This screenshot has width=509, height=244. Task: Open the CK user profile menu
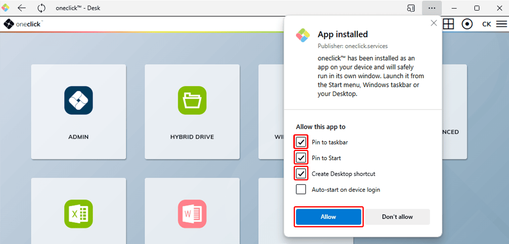[486, 24]
